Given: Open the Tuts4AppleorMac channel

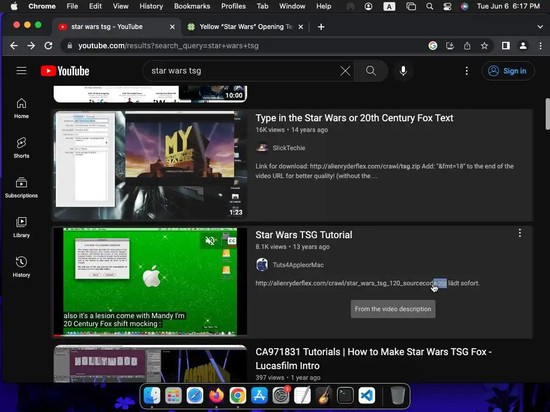Looking at the screenshot, I should coord(298,265).
